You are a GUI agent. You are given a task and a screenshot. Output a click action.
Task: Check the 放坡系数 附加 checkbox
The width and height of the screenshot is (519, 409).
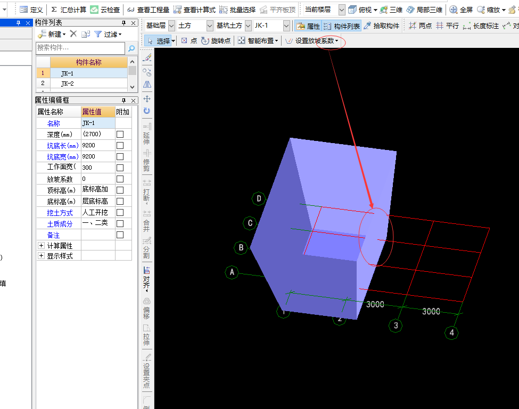(120, 179)
